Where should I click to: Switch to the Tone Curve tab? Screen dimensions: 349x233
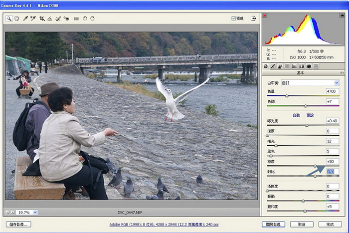273,66
